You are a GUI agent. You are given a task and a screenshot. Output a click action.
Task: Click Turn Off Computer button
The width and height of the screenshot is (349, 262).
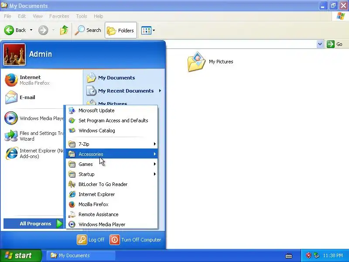135,240
